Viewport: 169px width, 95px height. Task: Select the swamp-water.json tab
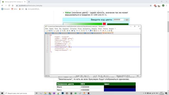pos(107,33)
